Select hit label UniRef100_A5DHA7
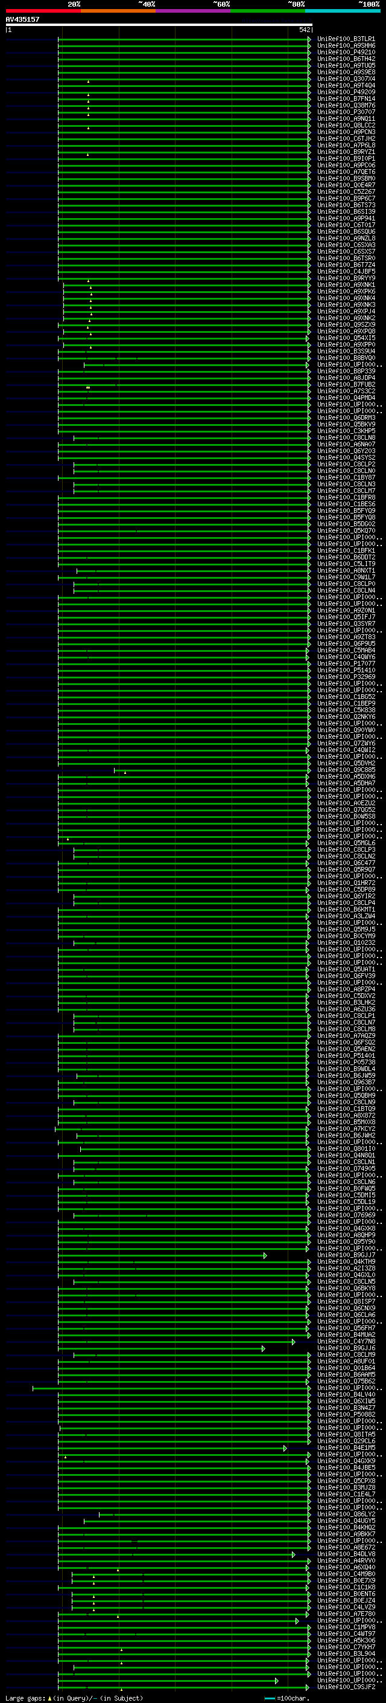This screenshot has width=386, height=1703. 346,784
